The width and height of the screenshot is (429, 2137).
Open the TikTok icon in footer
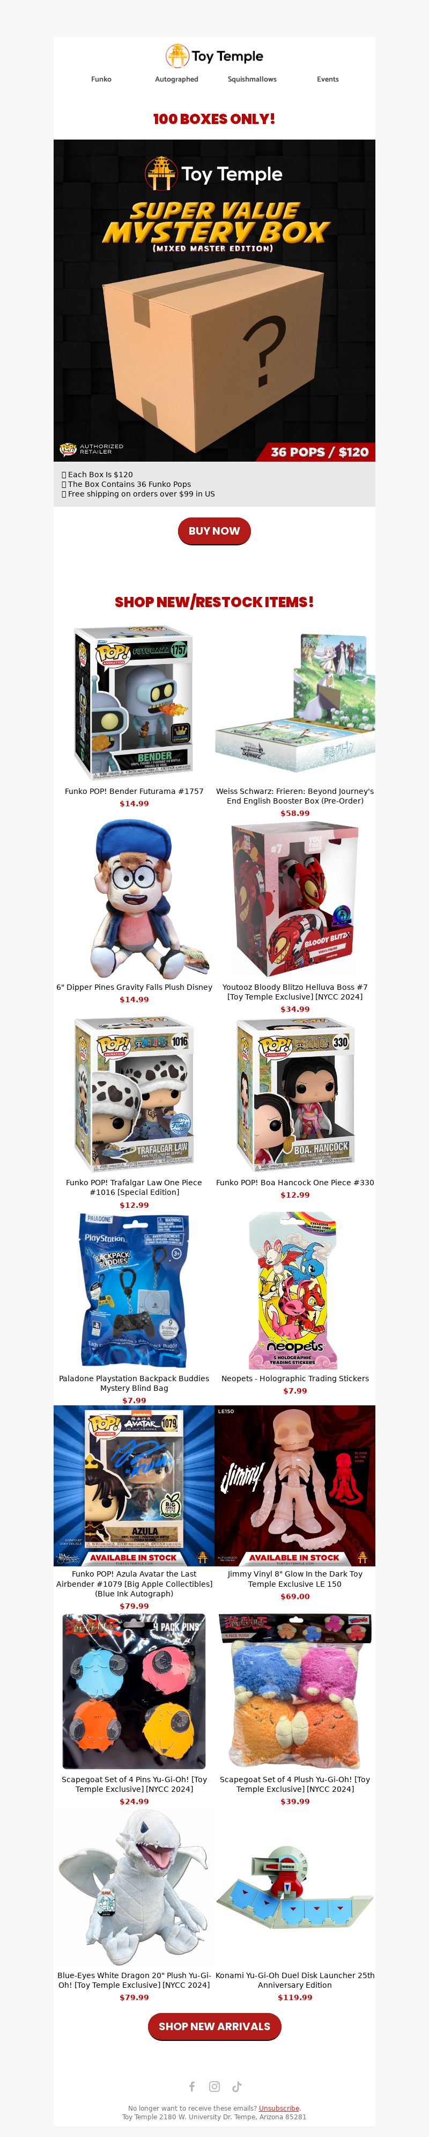pyautogui.click(x=237, y=2085)
